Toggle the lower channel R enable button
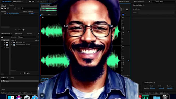 pos(128,60)
